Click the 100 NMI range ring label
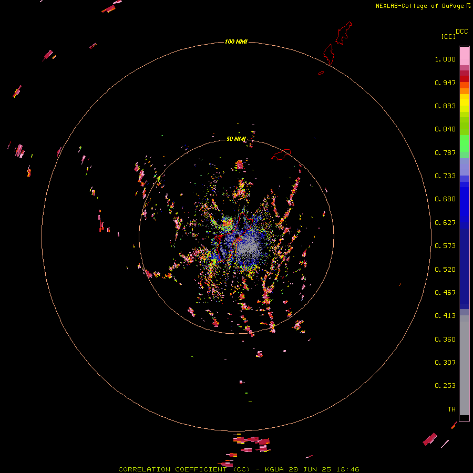 click(236, 42)
